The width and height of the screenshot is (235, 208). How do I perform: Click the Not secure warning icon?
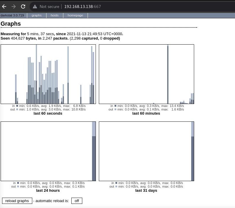[35, 6]
